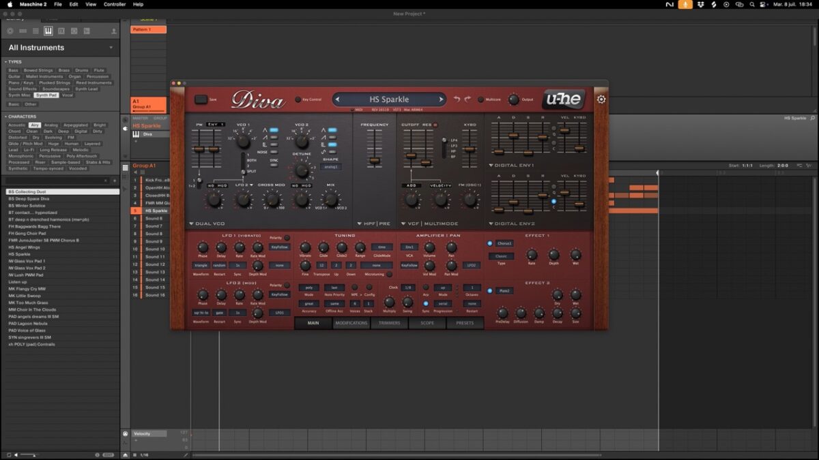Click the undo arrow in Diva
Image resolution: width=819 pixels, height=460 pixels.
pyautogui.click(x=457, y=99)
